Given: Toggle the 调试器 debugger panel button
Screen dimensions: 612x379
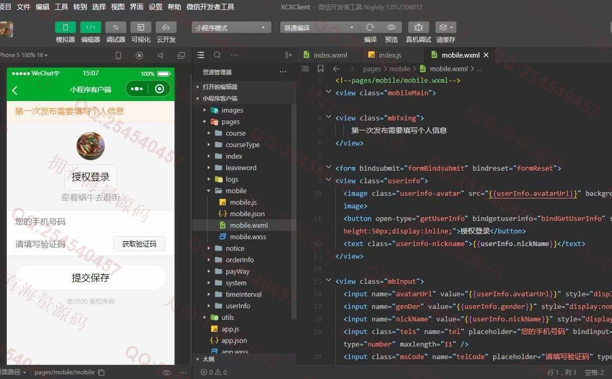Looking at the screenshot, I should [115, 27].
